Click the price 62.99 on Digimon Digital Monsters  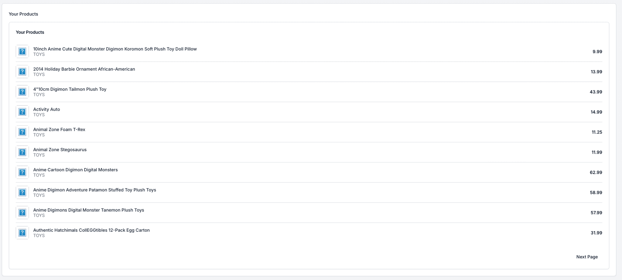(596, 172)
